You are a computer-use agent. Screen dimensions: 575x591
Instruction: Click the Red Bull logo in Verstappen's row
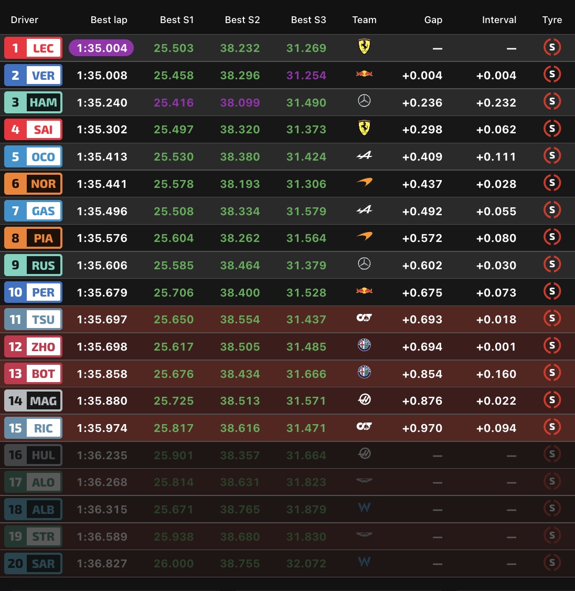[x=364, y=74]
